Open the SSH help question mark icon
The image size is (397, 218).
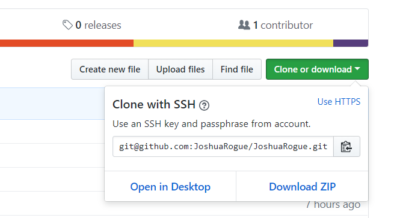[x=204, y=105]
